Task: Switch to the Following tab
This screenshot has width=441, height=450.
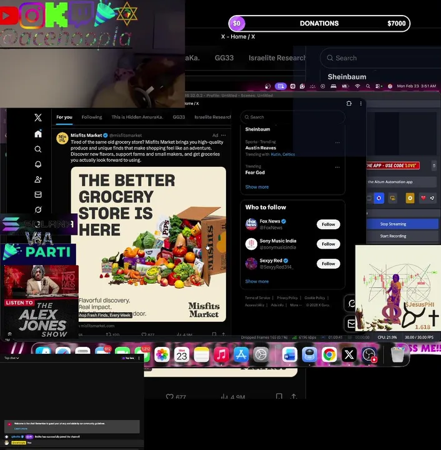Action: (x=92, y=117)
